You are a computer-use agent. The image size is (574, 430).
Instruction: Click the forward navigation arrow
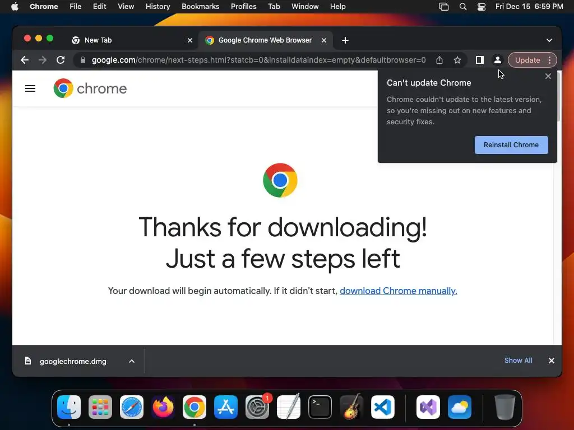point(43,60)
